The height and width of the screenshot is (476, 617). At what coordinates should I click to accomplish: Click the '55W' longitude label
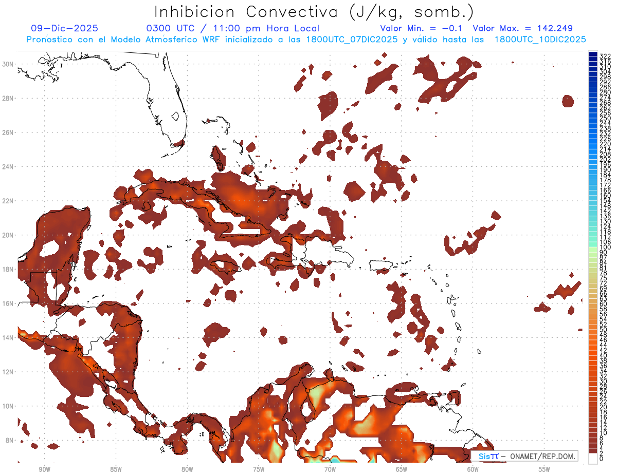(x=544, y=469)
